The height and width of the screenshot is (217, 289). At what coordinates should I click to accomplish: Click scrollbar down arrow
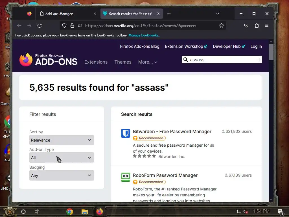(271, 199)
